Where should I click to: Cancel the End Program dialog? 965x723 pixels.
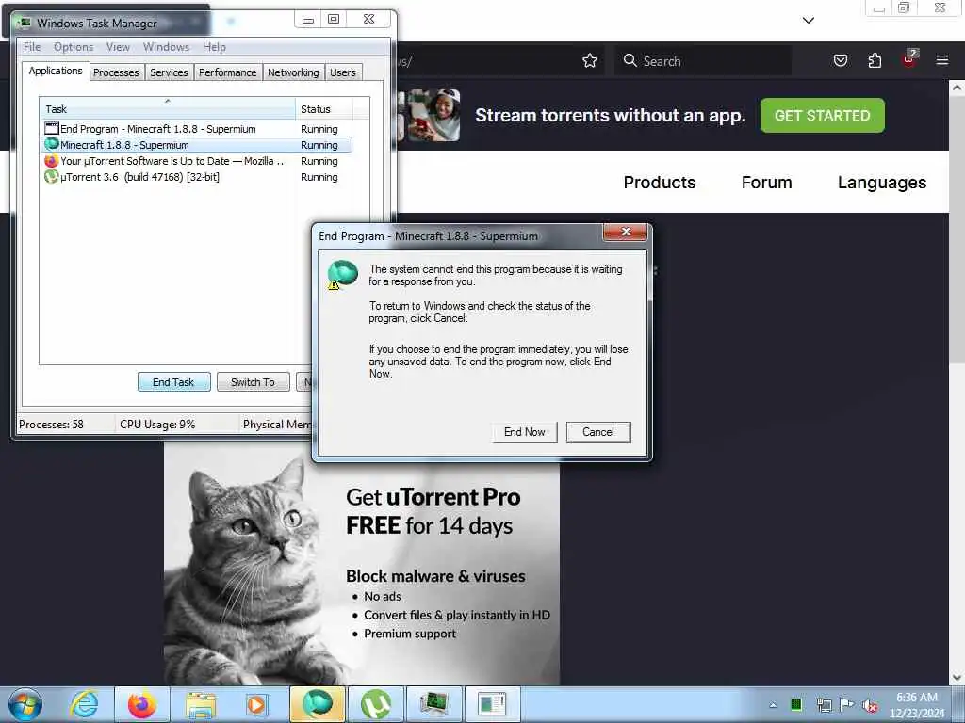pos(598,431)
